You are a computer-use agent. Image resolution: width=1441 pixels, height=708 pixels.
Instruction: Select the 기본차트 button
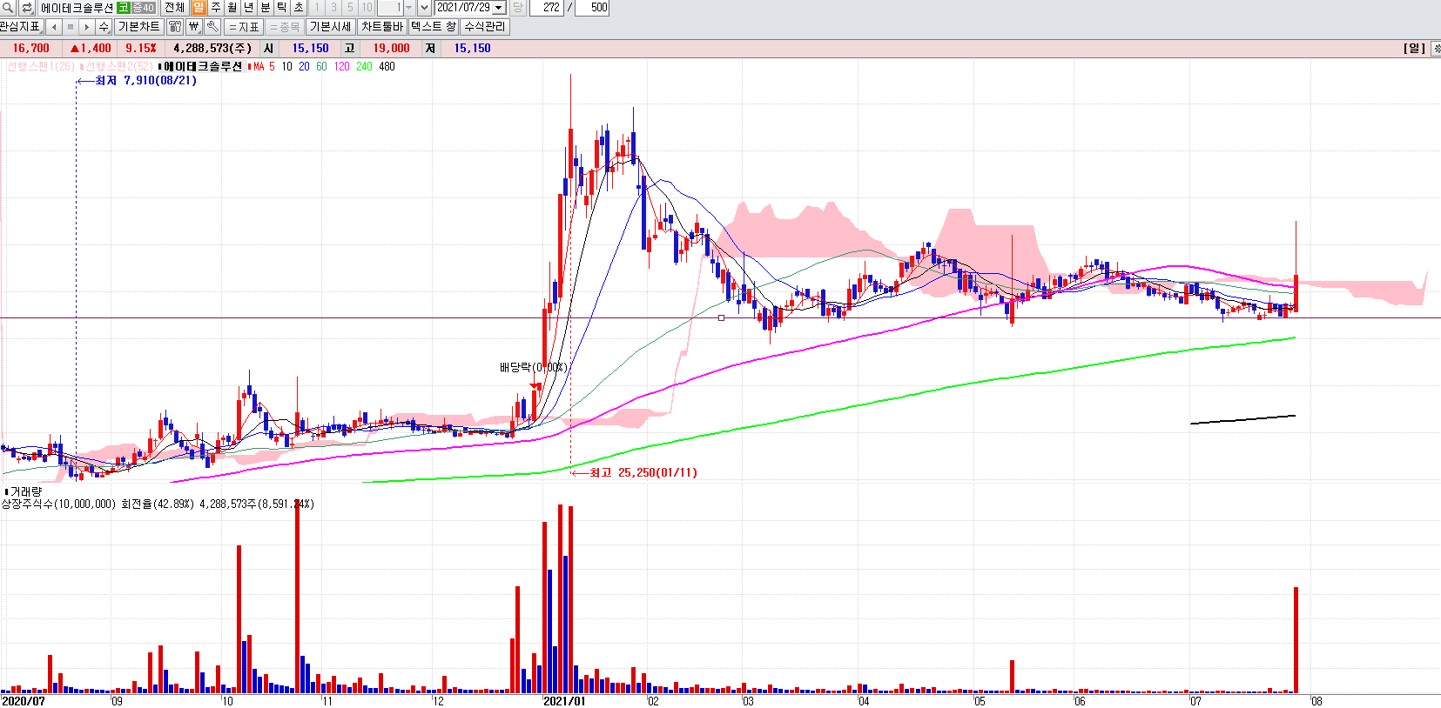click(138, 27)
